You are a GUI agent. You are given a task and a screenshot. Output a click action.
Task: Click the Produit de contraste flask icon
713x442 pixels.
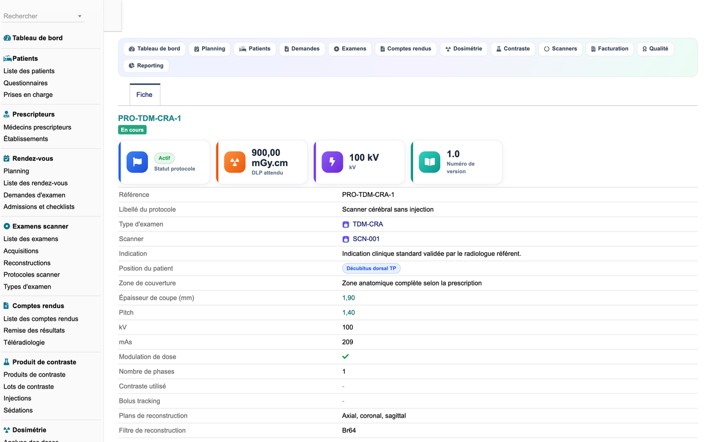7,362
